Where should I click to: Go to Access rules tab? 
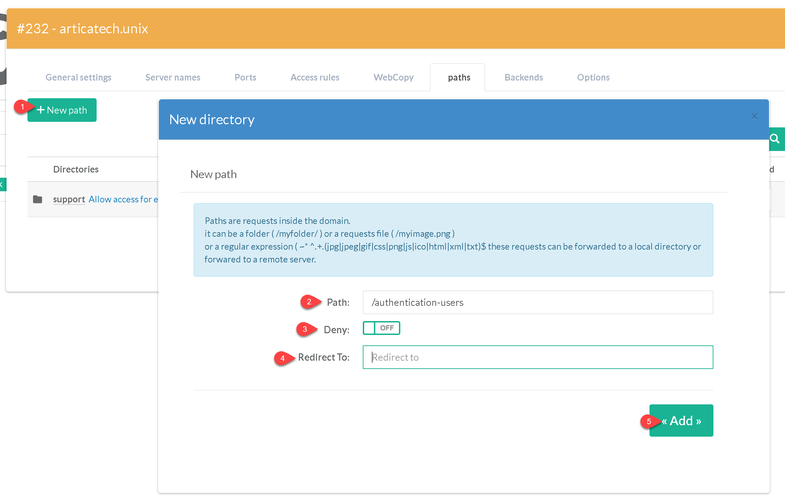pos(314,77)
